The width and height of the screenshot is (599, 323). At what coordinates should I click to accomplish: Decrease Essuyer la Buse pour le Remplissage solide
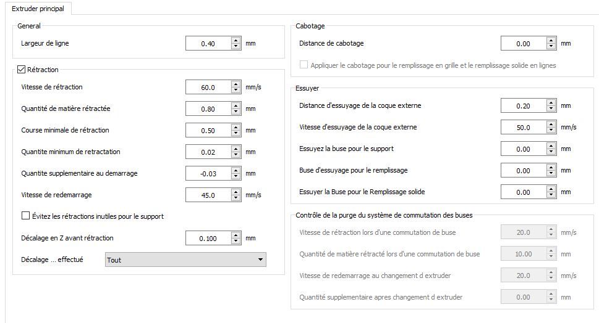pyautogui.click(x=551, y=195)
